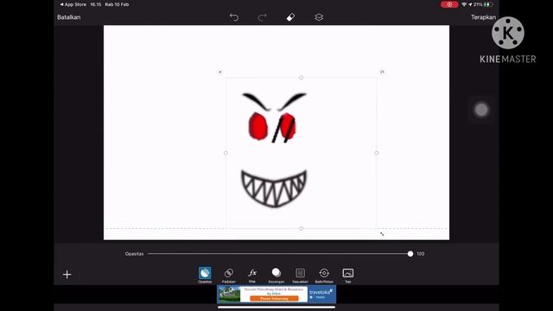Click the Opasitas slider knob
Viewport: 553px width, 311px height.
[x=410, y=254]
